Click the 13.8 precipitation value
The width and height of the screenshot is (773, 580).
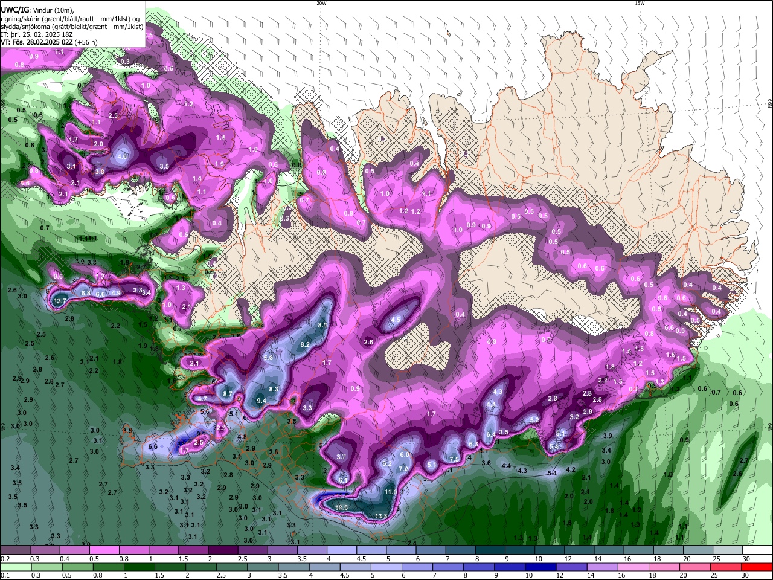381,516
